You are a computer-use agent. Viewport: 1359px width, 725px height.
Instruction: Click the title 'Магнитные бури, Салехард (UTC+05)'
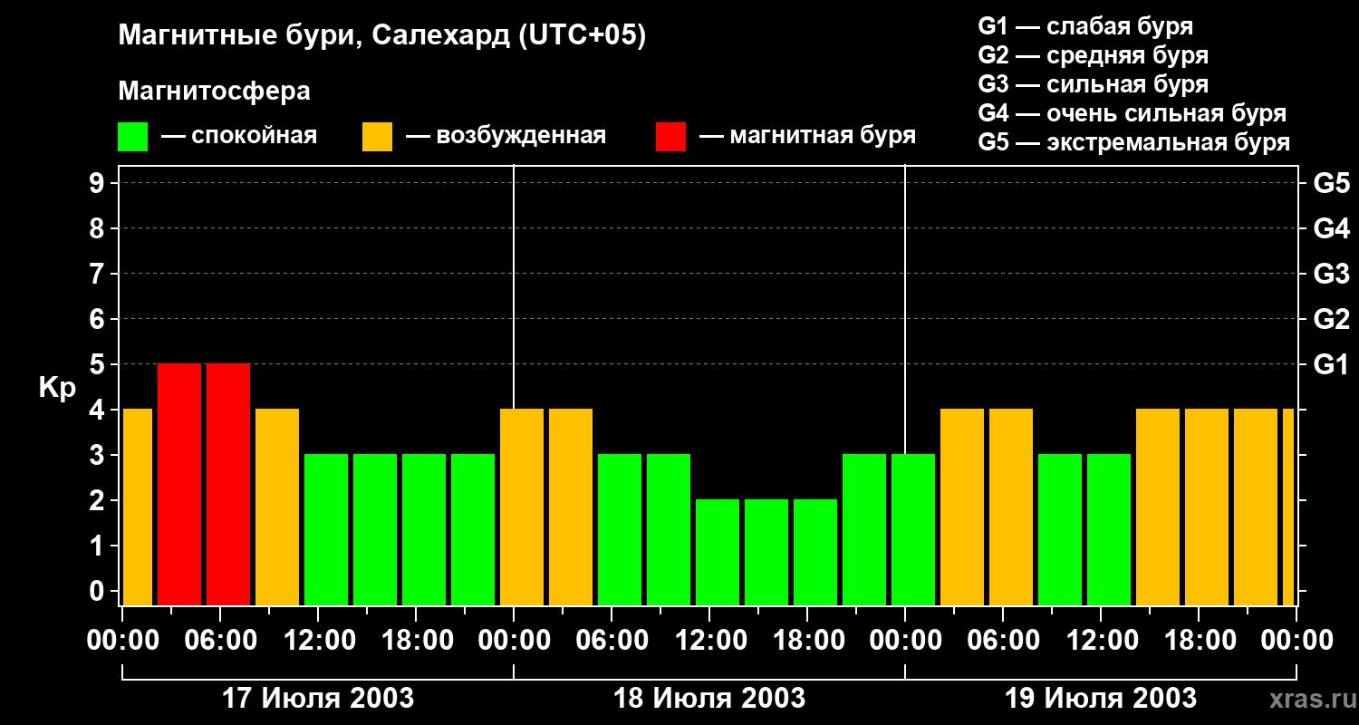381,36
